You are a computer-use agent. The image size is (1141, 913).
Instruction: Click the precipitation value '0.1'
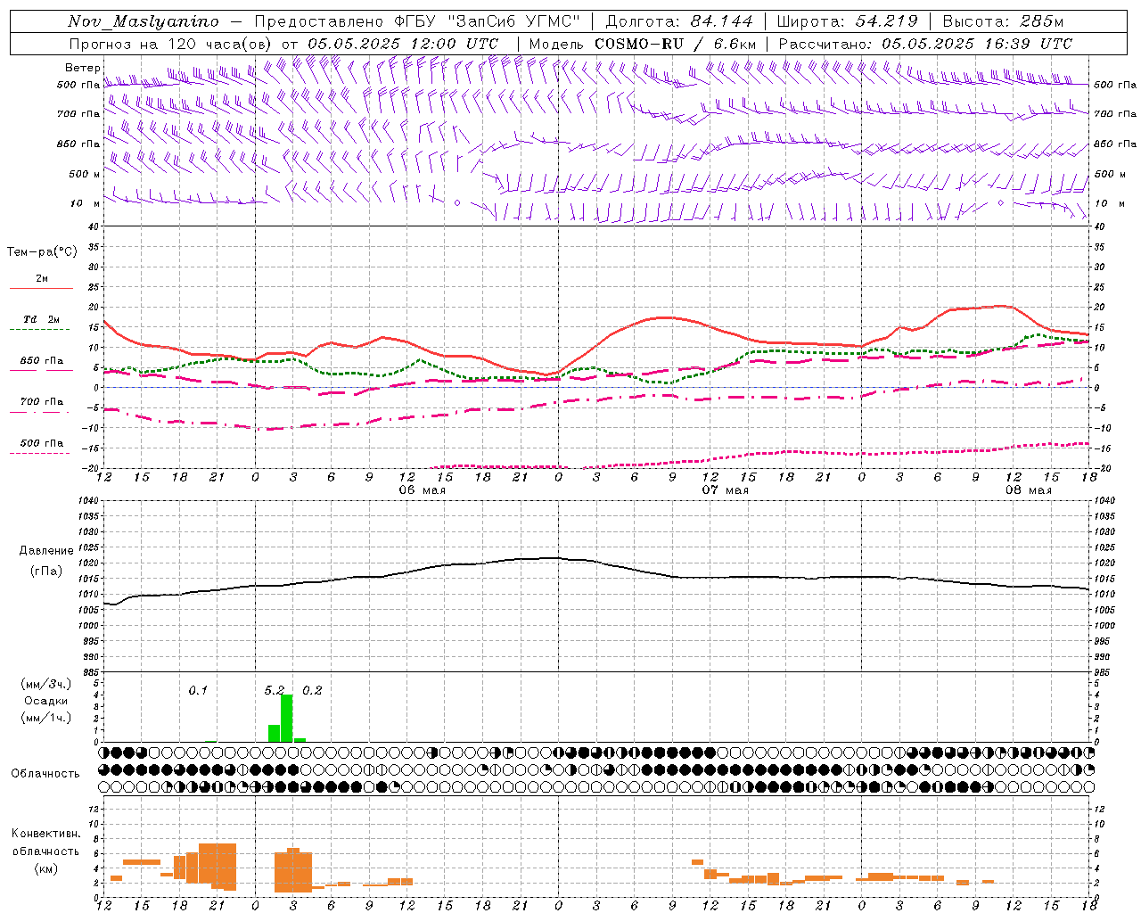click(198, 690)
